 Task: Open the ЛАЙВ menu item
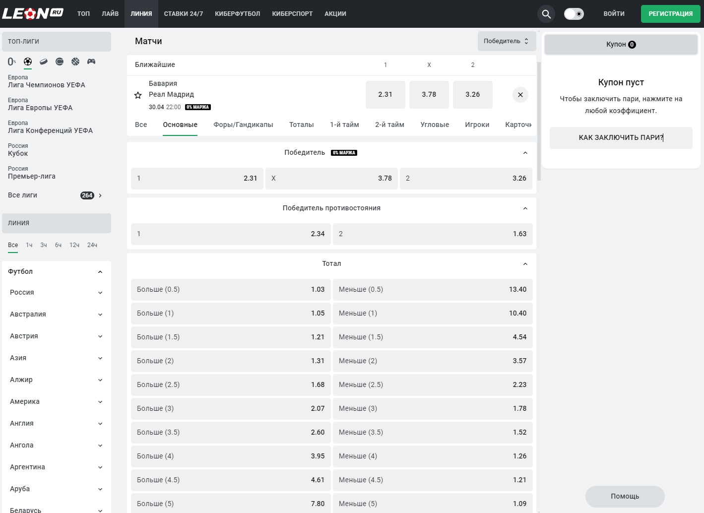[110, 14]
